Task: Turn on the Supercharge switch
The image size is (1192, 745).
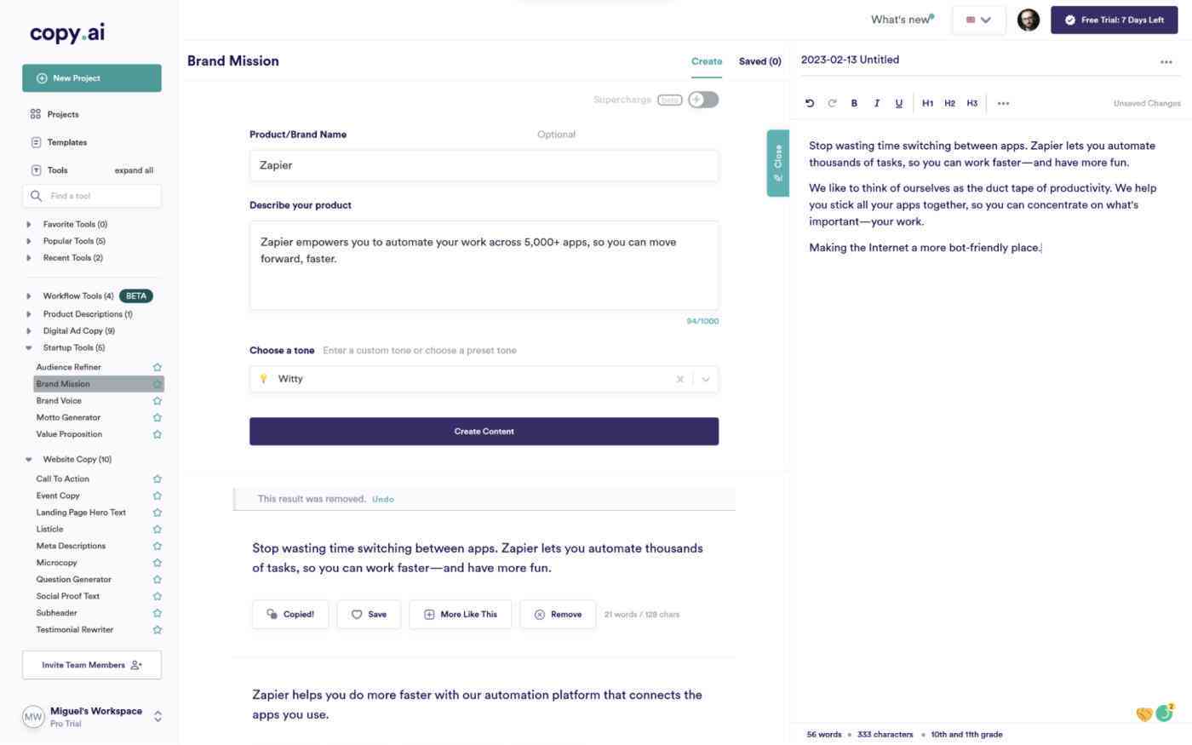Action: click(703, 100)
